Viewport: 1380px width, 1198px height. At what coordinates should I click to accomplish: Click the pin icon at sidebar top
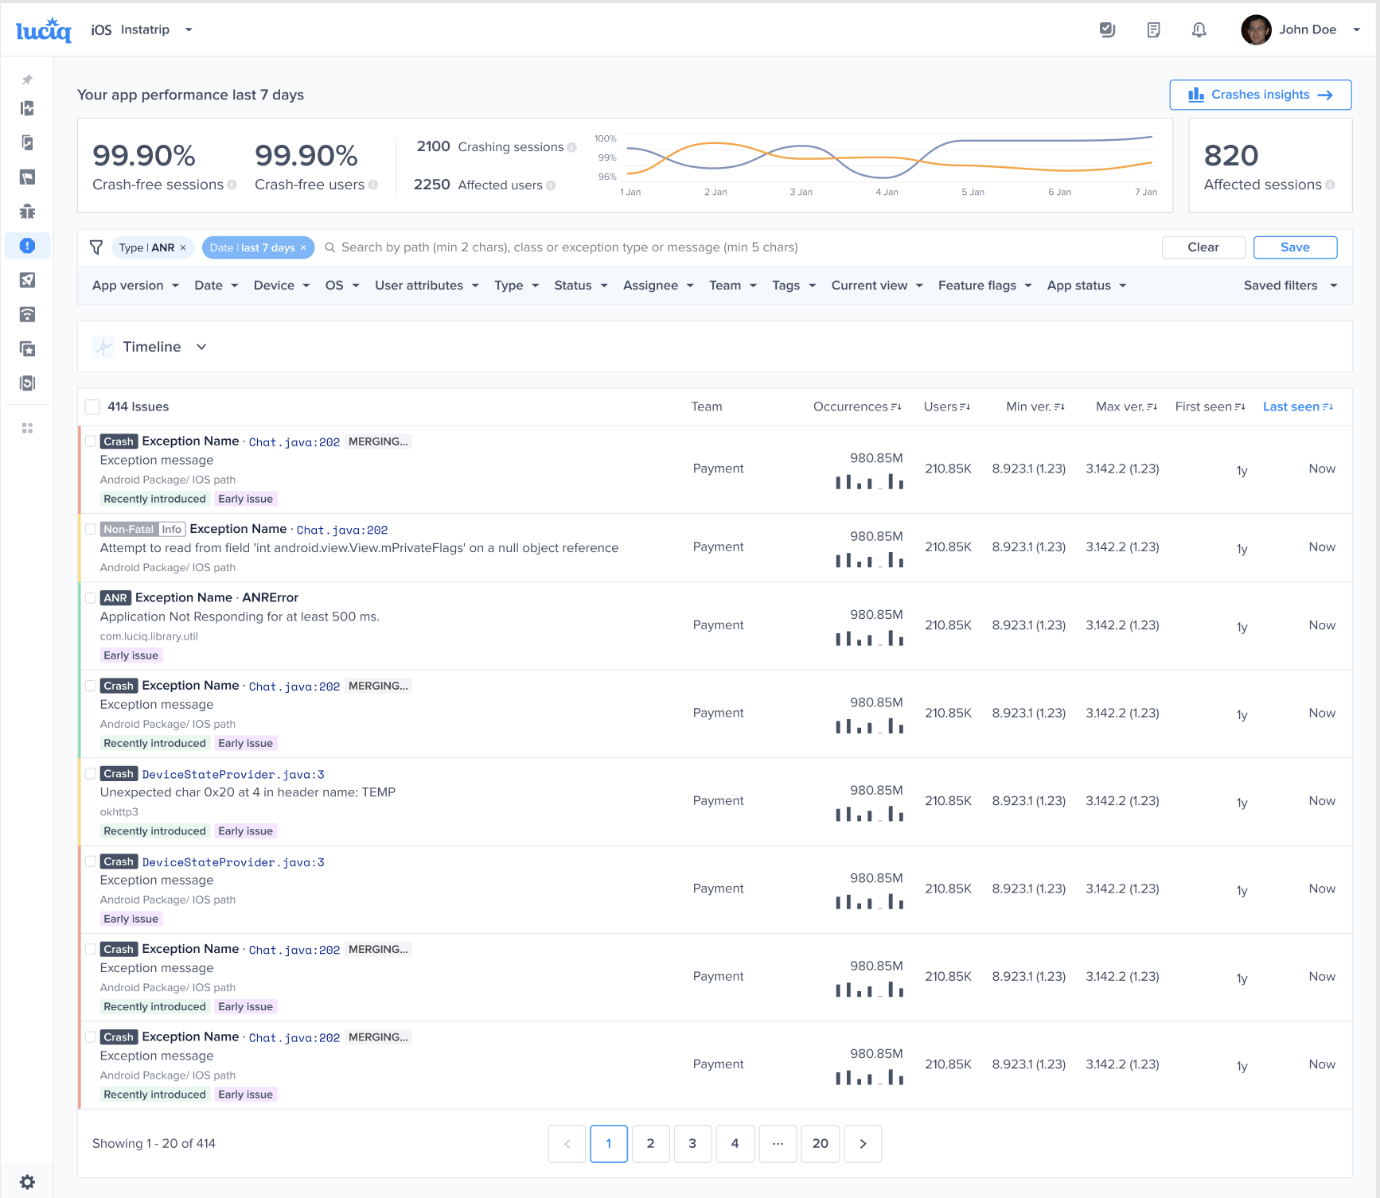(27, 80)
